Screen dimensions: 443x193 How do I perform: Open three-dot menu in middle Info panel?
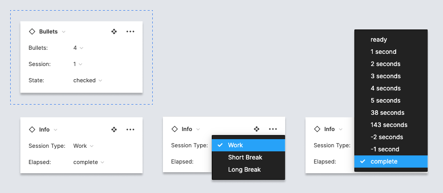[x=273, y=129]
